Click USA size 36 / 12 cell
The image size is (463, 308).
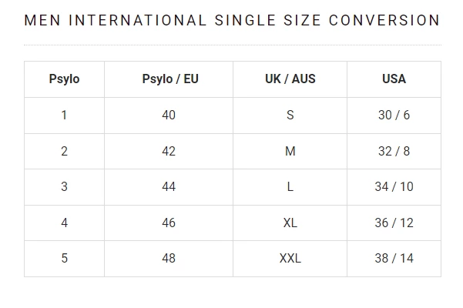[x=394, y=223]
